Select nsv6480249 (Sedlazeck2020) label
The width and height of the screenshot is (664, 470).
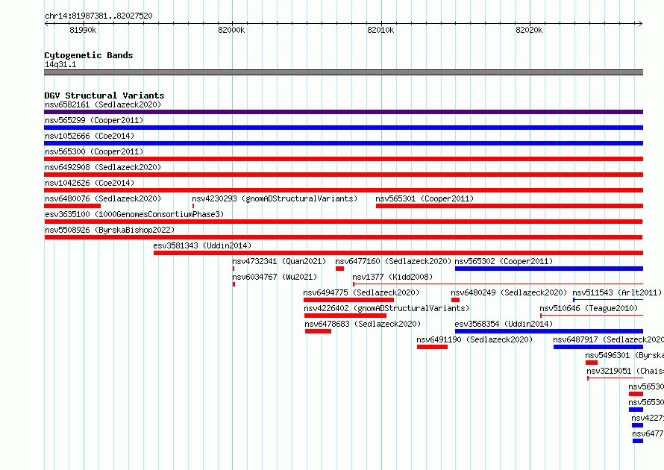509,292
